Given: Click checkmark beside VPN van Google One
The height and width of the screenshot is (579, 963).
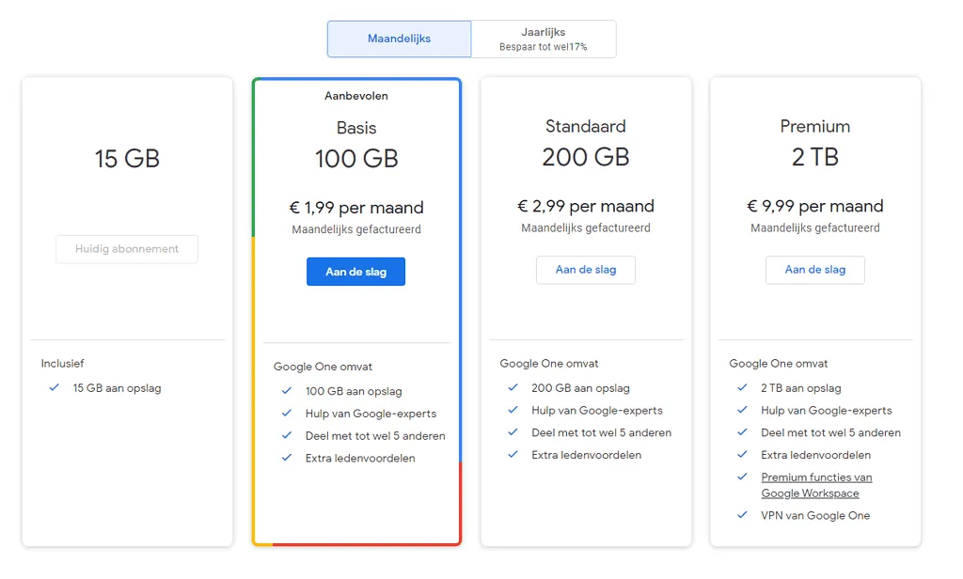Looking at the screenshot, I should pos(742,515).
